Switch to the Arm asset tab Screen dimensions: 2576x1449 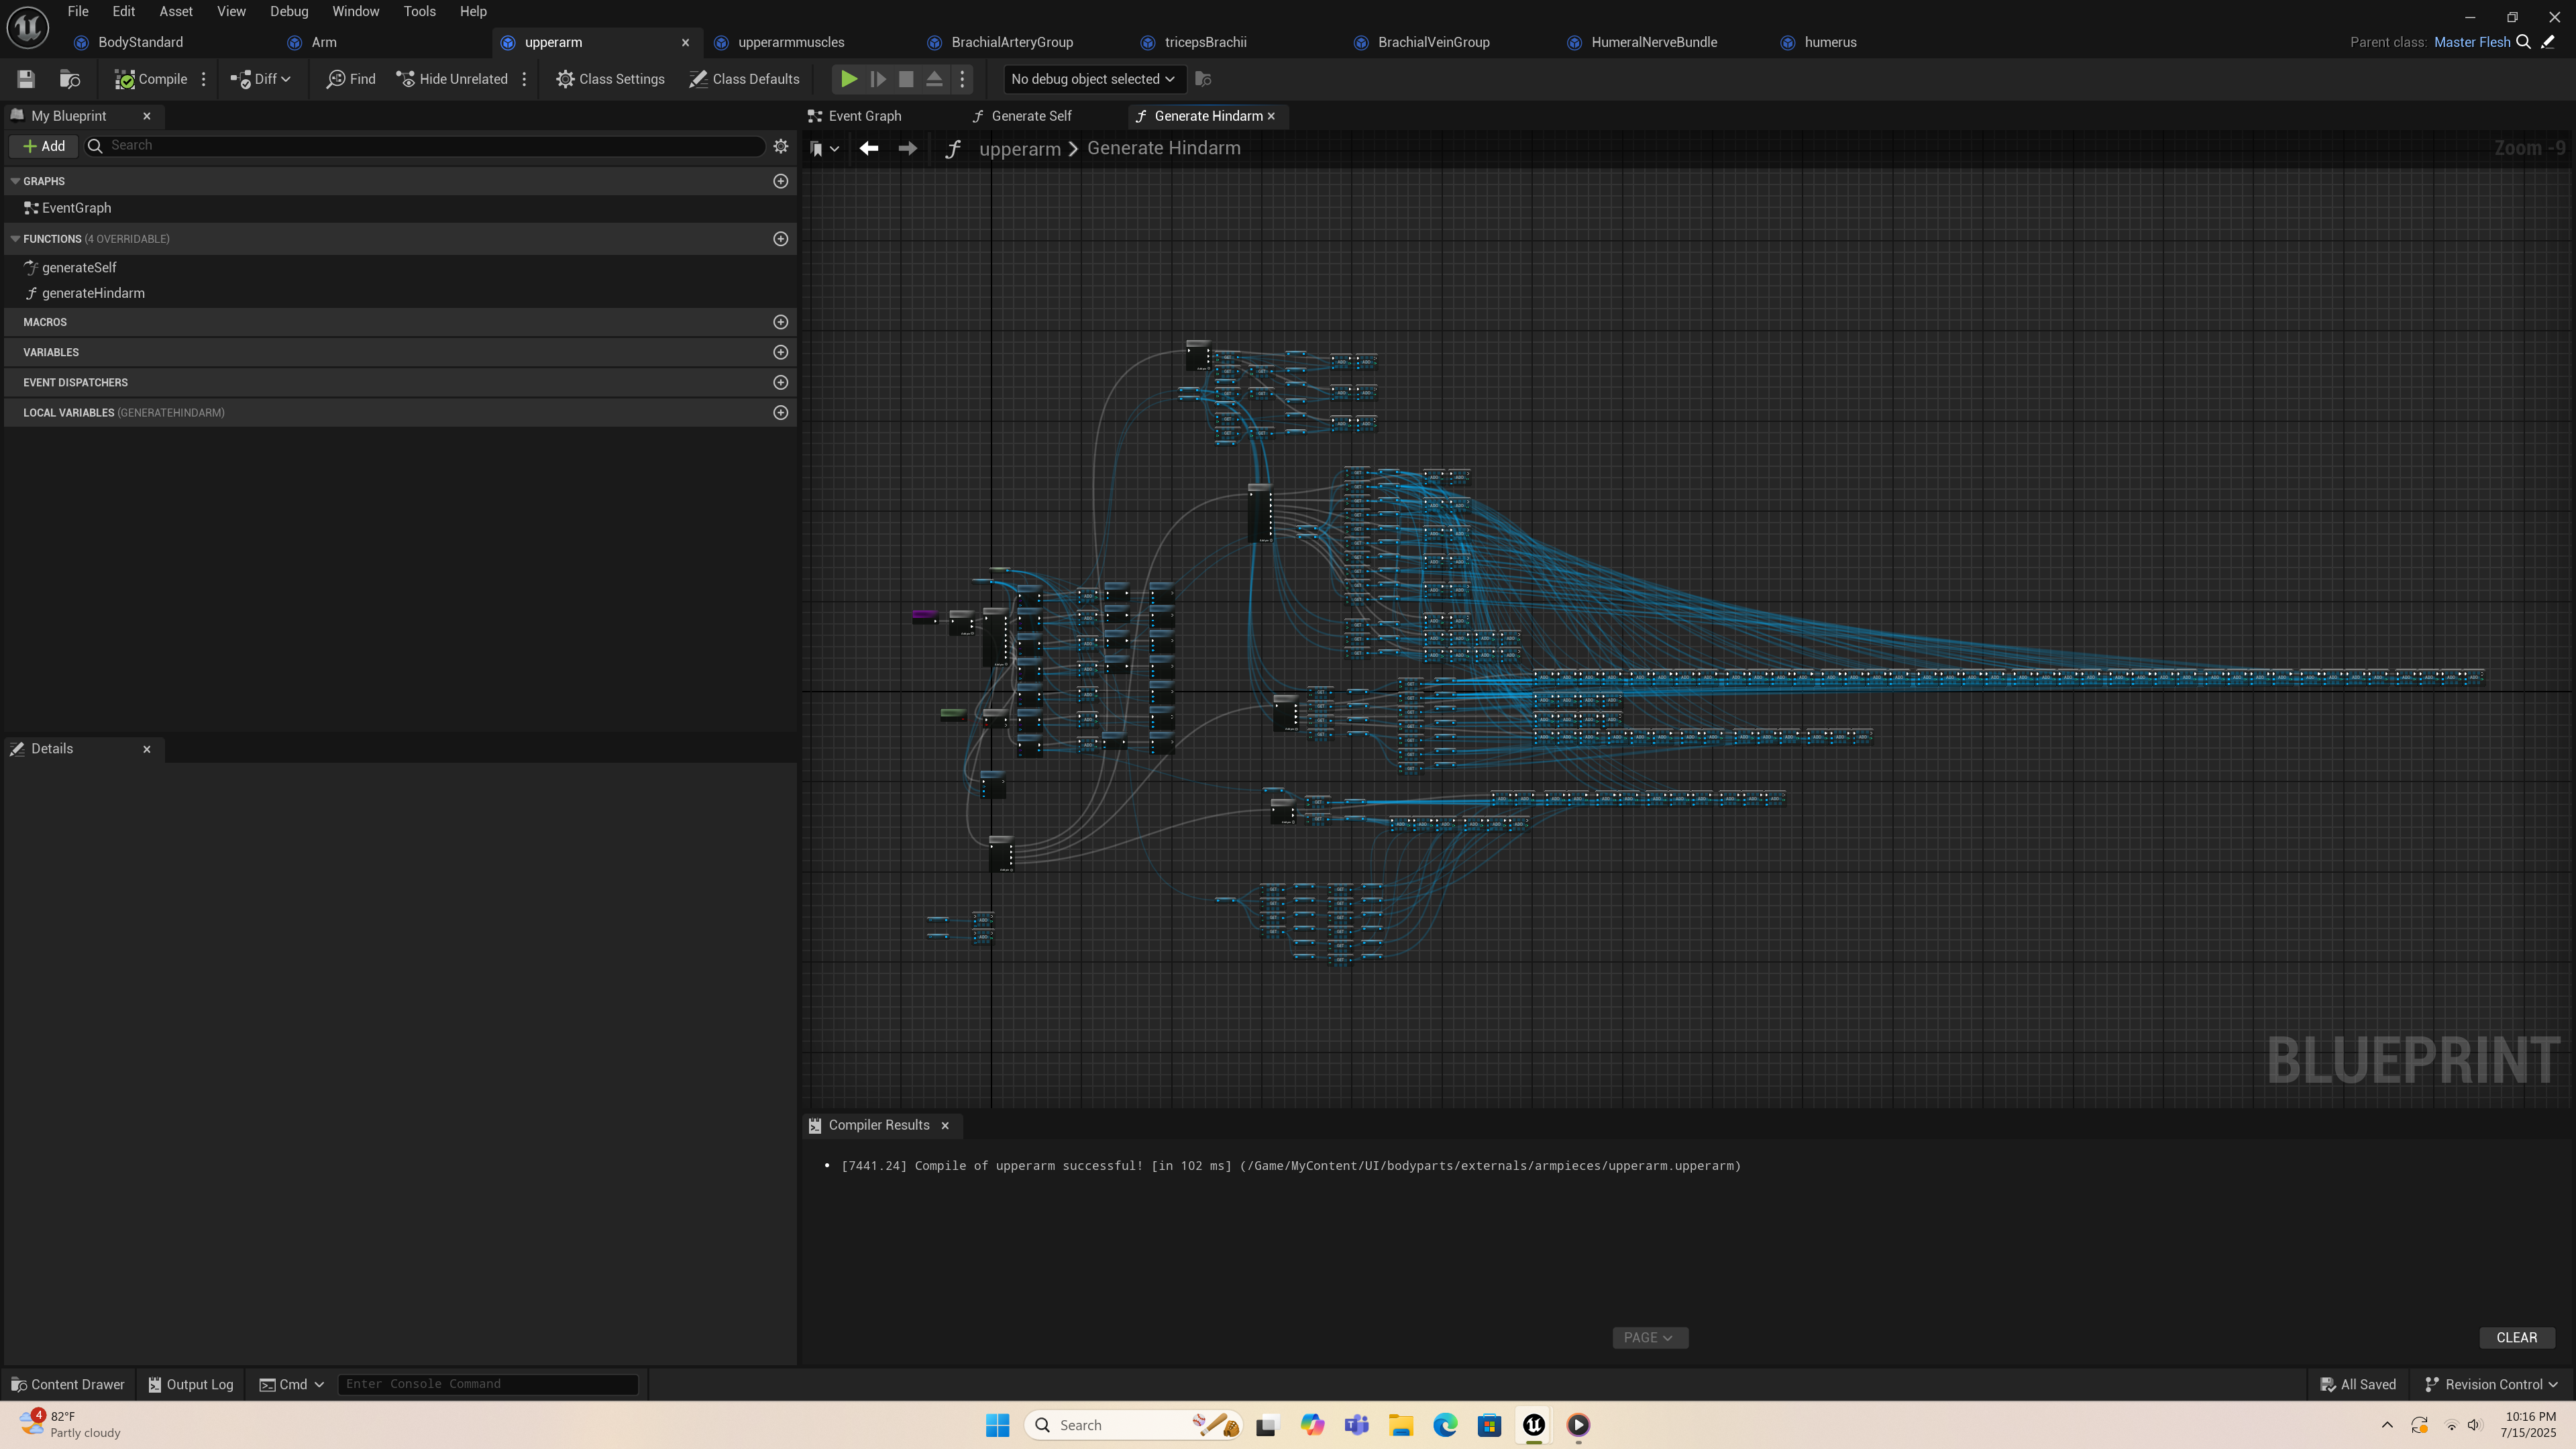pos(324,42)
